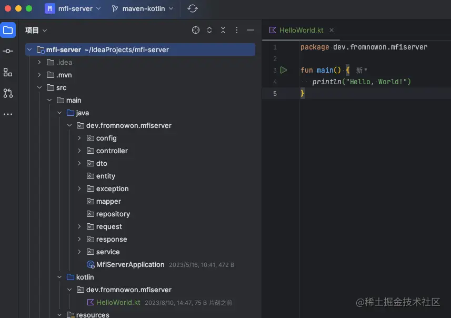Run main function via green gutter arrow

[284, 70]
